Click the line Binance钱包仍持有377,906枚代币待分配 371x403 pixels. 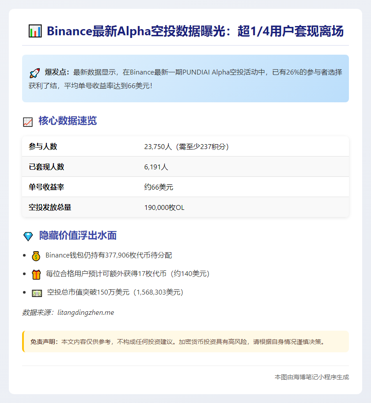(x=109, y=255)
